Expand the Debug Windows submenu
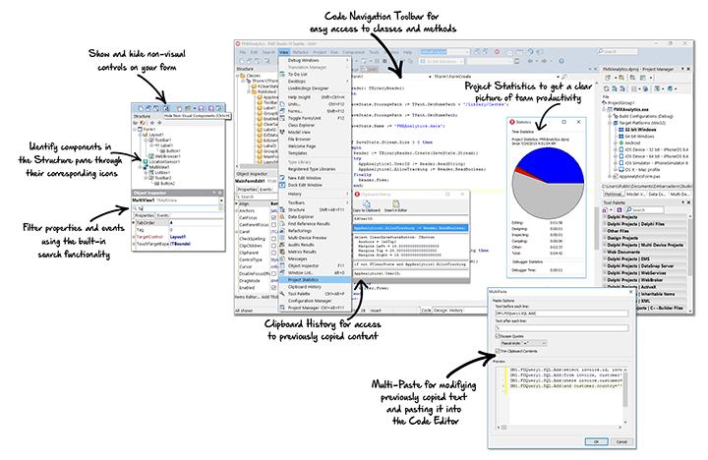The height and width of the screenshot is (460, 708). (316, 60)
